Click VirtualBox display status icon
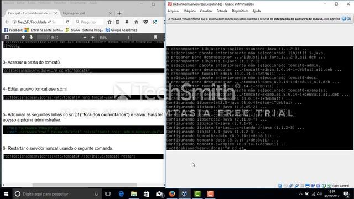Screen dimensions: 354x199 pos(308,186)
